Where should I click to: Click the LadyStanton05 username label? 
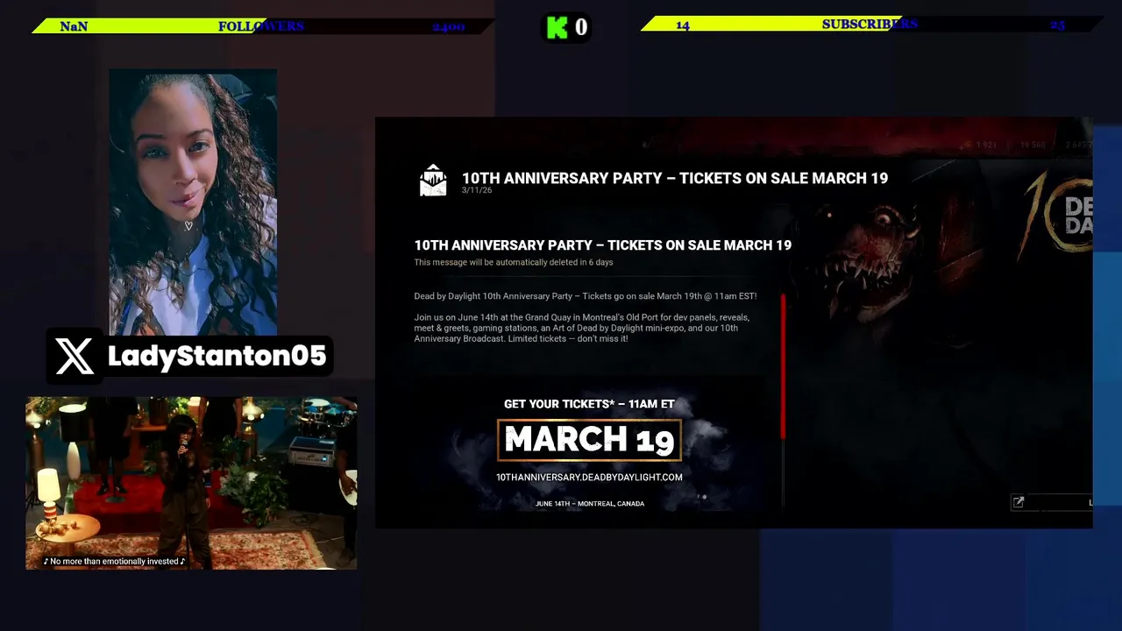coord(217,356)
